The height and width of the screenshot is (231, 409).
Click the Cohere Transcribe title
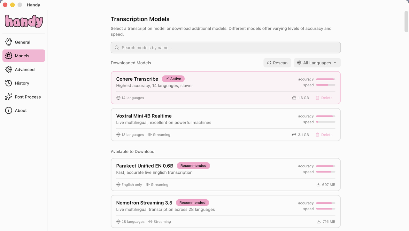click(x=137, y=79)
